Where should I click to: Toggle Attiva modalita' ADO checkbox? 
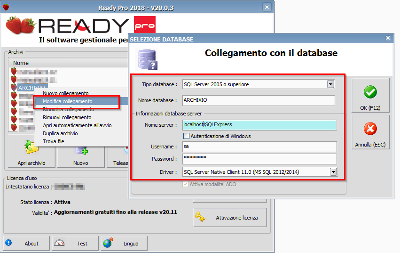click(186, 184)
